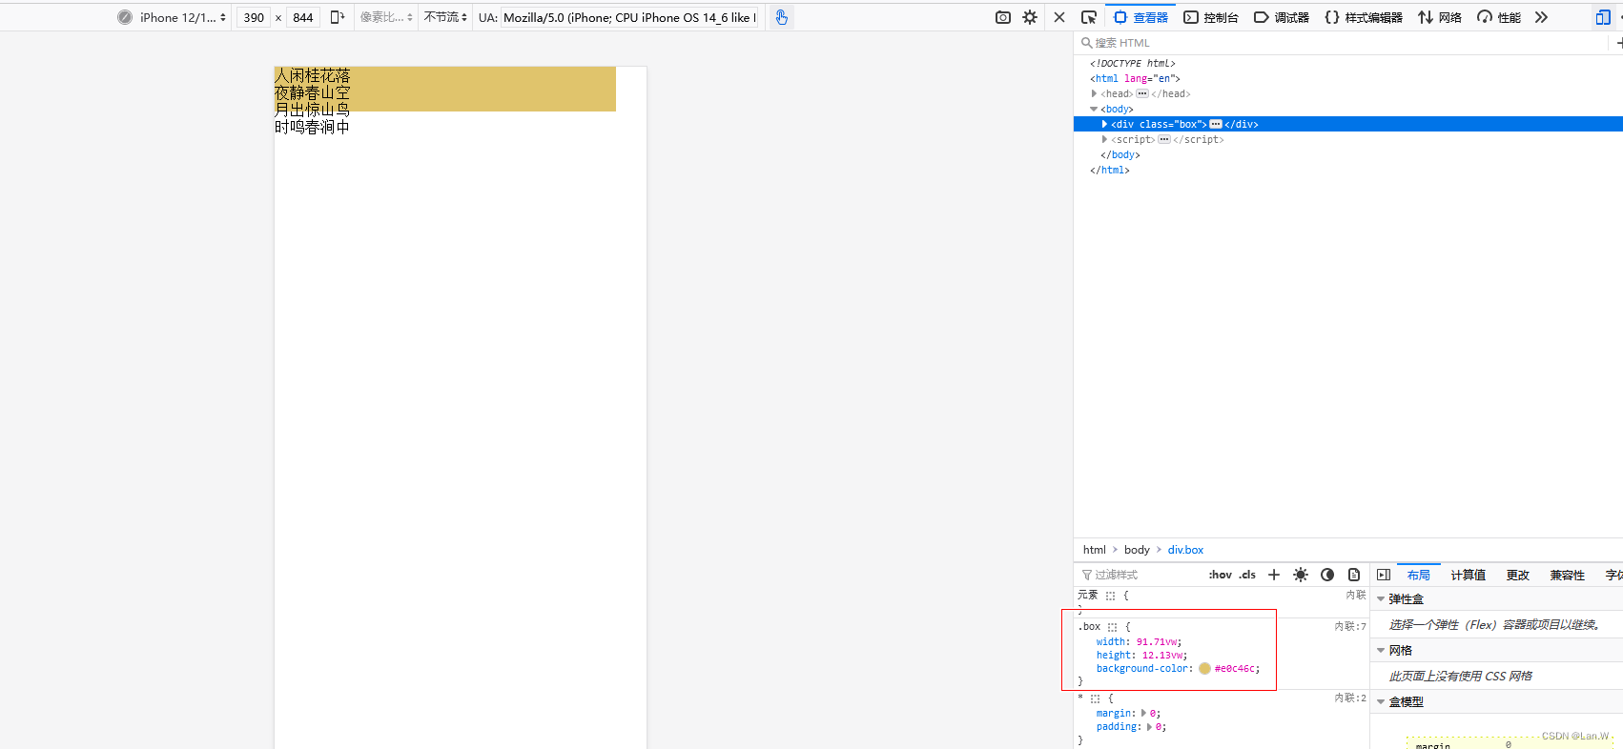Open color picker for #e0c46c swatch
This screenshot has height=749, width=1623.
click(x=1204, y=669)
